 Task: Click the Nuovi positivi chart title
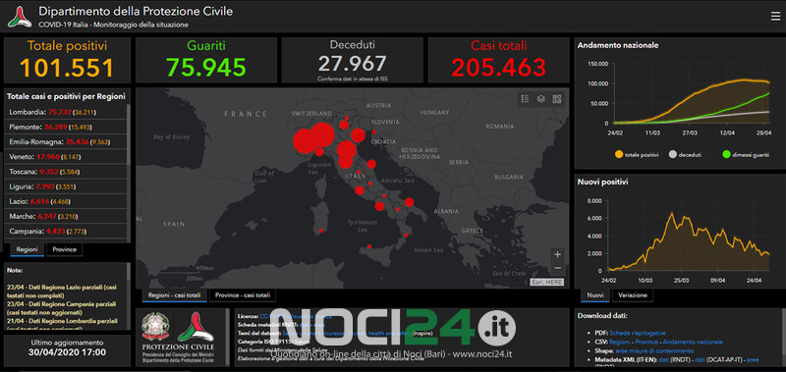(x=602, y=182)
